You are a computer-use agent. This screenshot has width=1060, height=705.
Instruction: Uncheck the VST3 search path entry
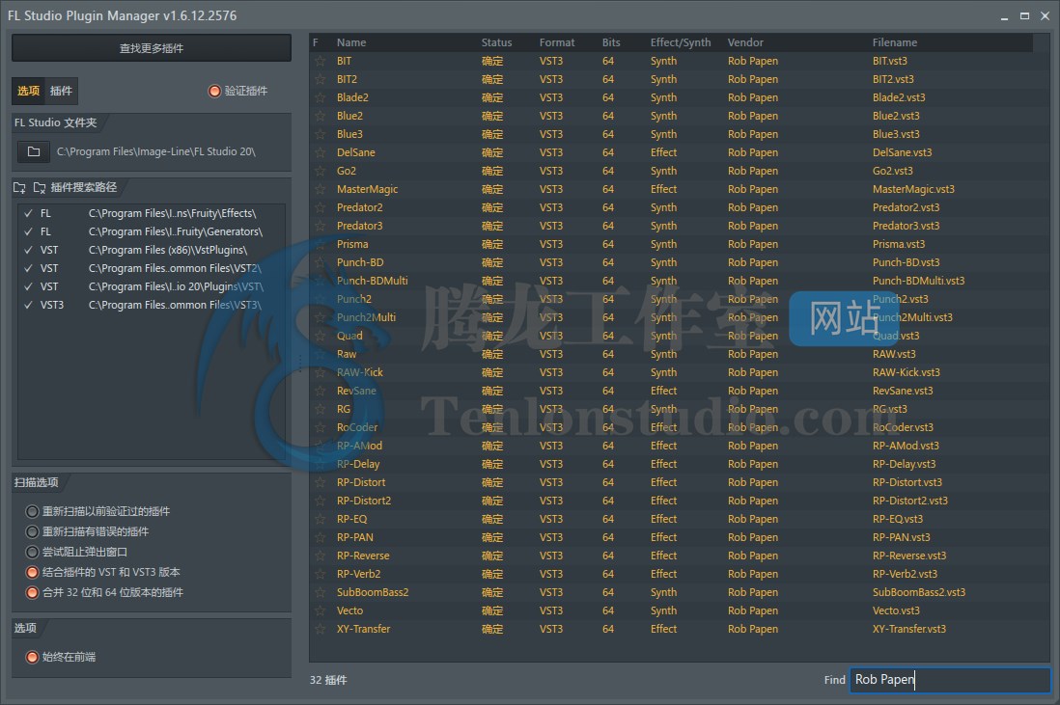(28, 305)
